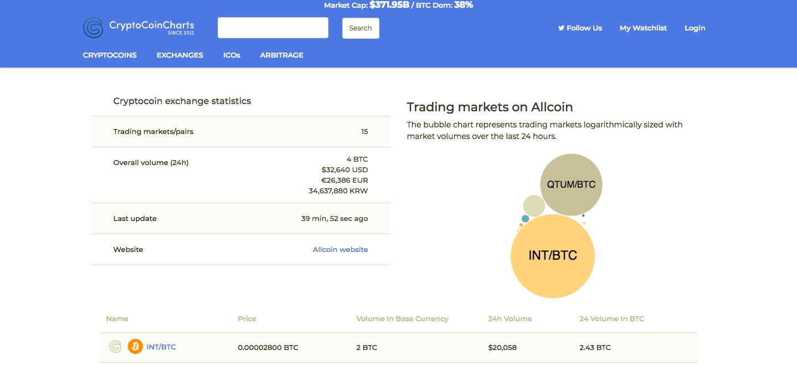Open the ARBITRAGE menu

[x=281, y=55]
